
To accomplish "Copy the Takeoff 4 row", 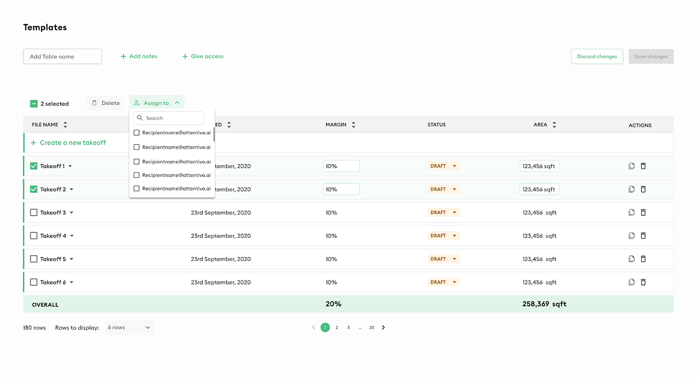I will (x=631, y=236).
